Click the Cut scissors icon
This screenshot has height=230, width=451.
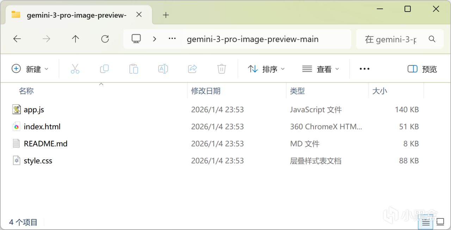[75, 69]
